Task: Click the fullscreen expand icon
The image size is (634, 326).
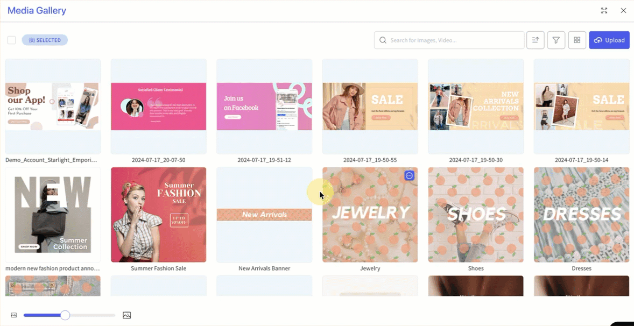Action: 604,11
